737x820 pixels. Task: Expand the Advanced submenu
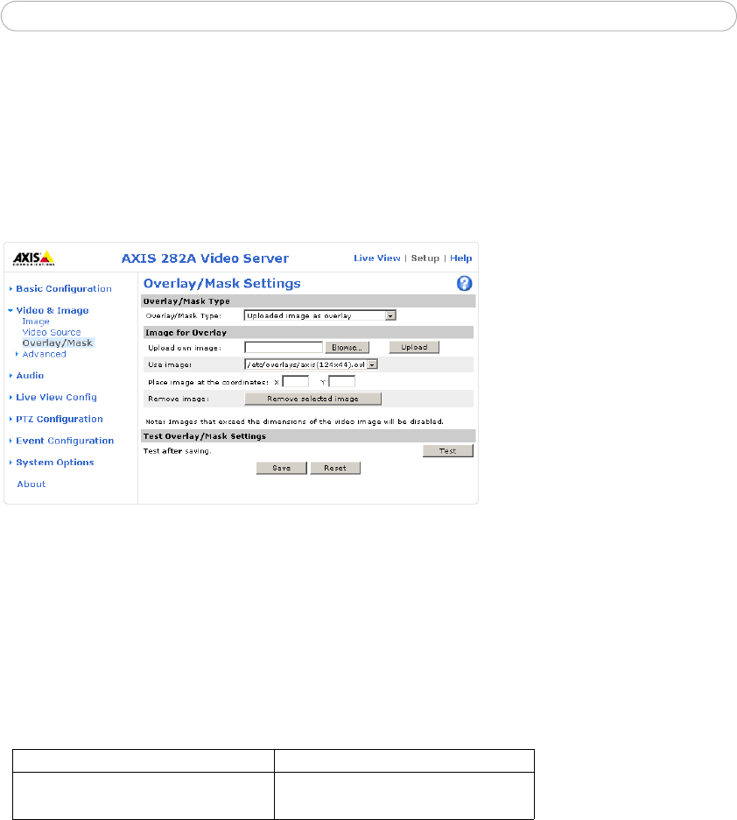pos(44,354)
